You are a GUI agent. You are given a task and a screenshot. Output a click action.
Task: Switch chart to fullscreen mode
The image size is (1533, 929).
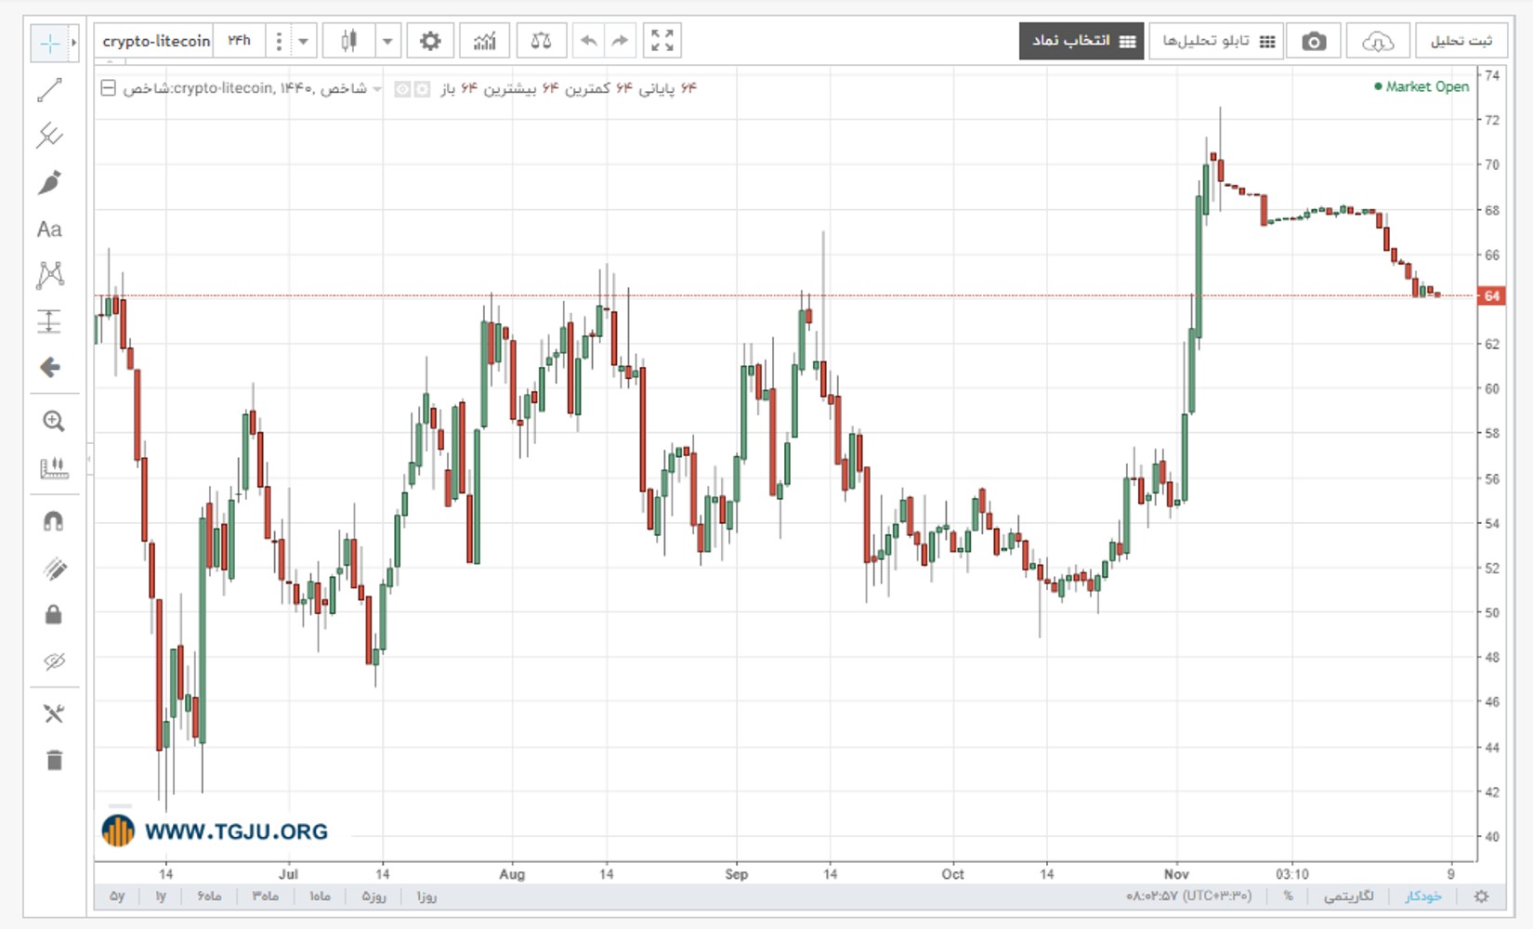pyautogui.click(x=662, y=41)
